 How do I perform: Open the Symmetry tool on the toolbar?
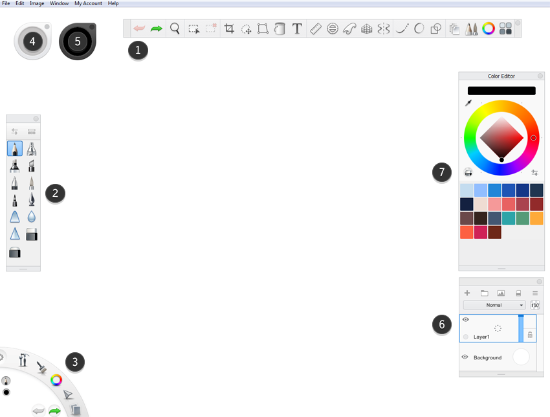coord(384,28)
